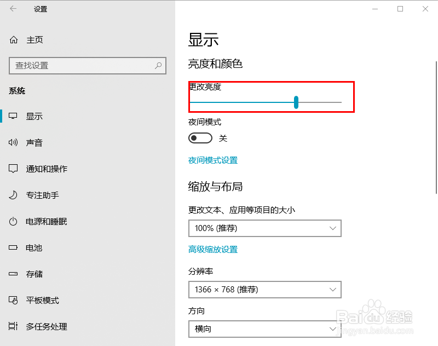Click the Power & sleep (电源和睡眠) icon
This screenshot has width=438, height=346.
click(x=14, y=222)
